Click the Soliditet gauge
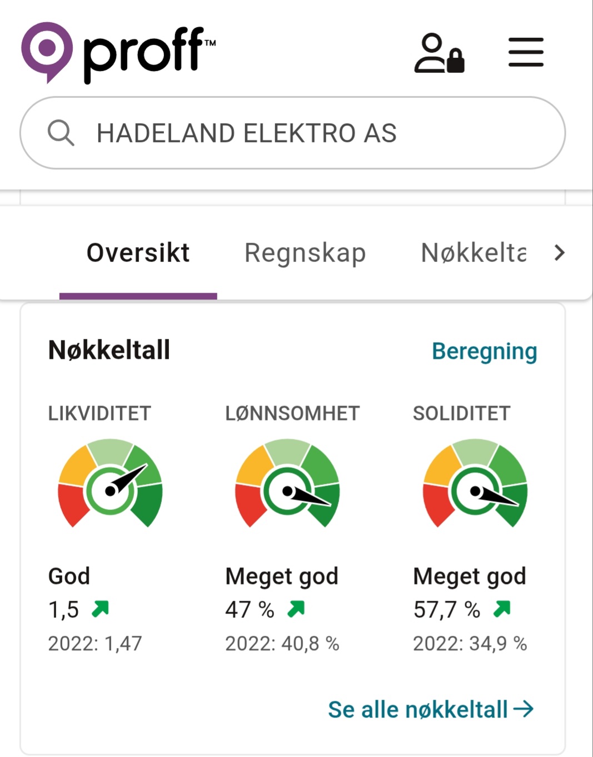Viewport: 593px width, 757px height. click(475, 483)
